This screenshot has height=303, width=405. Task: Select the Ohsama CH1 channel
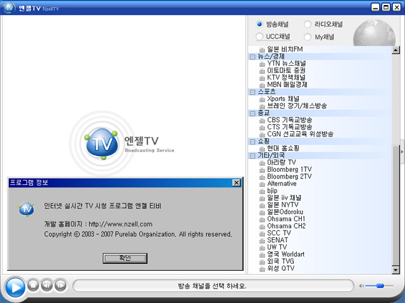coord(286,219)
